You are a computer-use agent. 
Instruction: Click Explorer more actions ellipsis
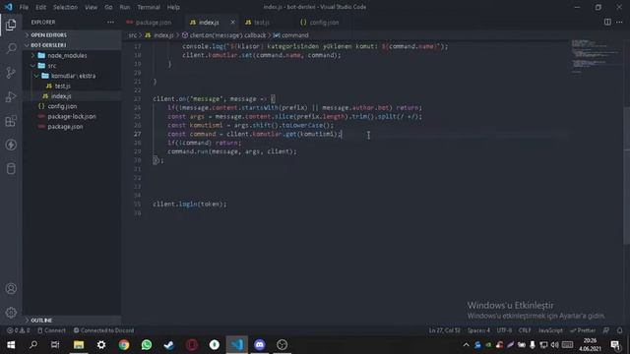click(x=110, y=23)
